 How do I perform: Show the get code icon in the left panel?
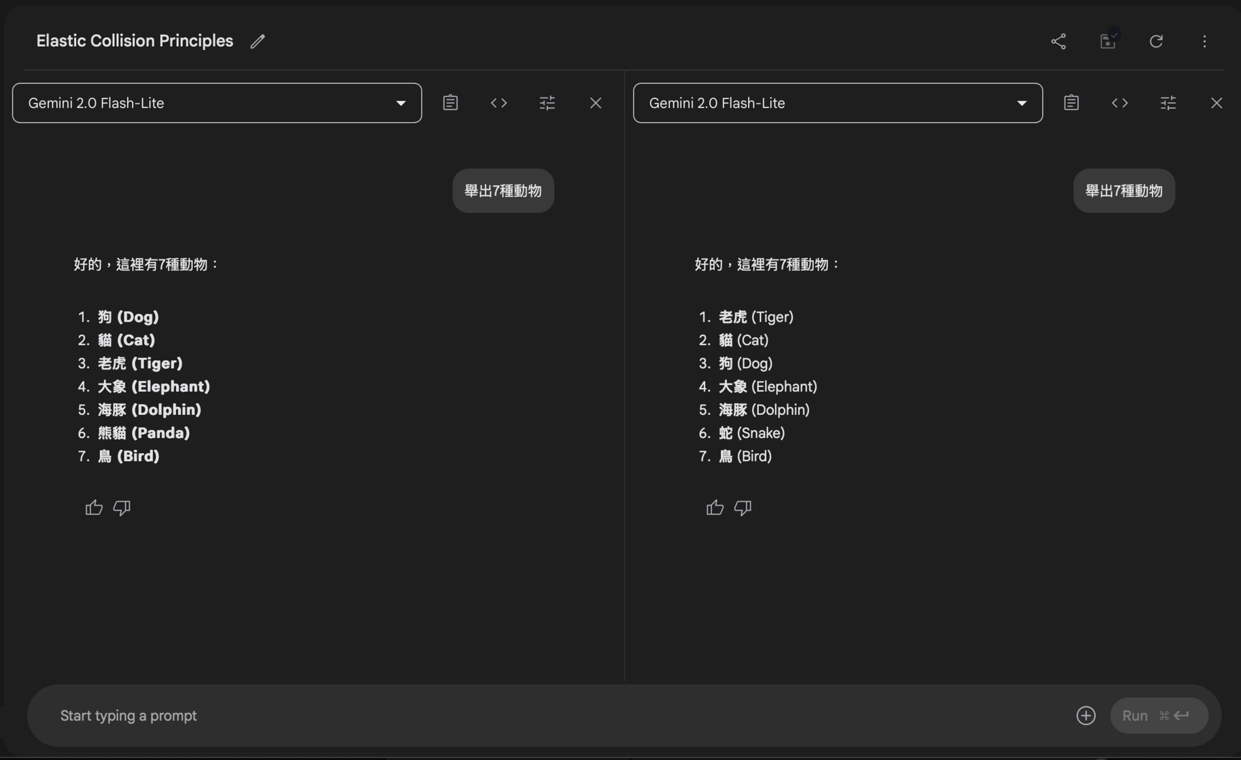499,103
